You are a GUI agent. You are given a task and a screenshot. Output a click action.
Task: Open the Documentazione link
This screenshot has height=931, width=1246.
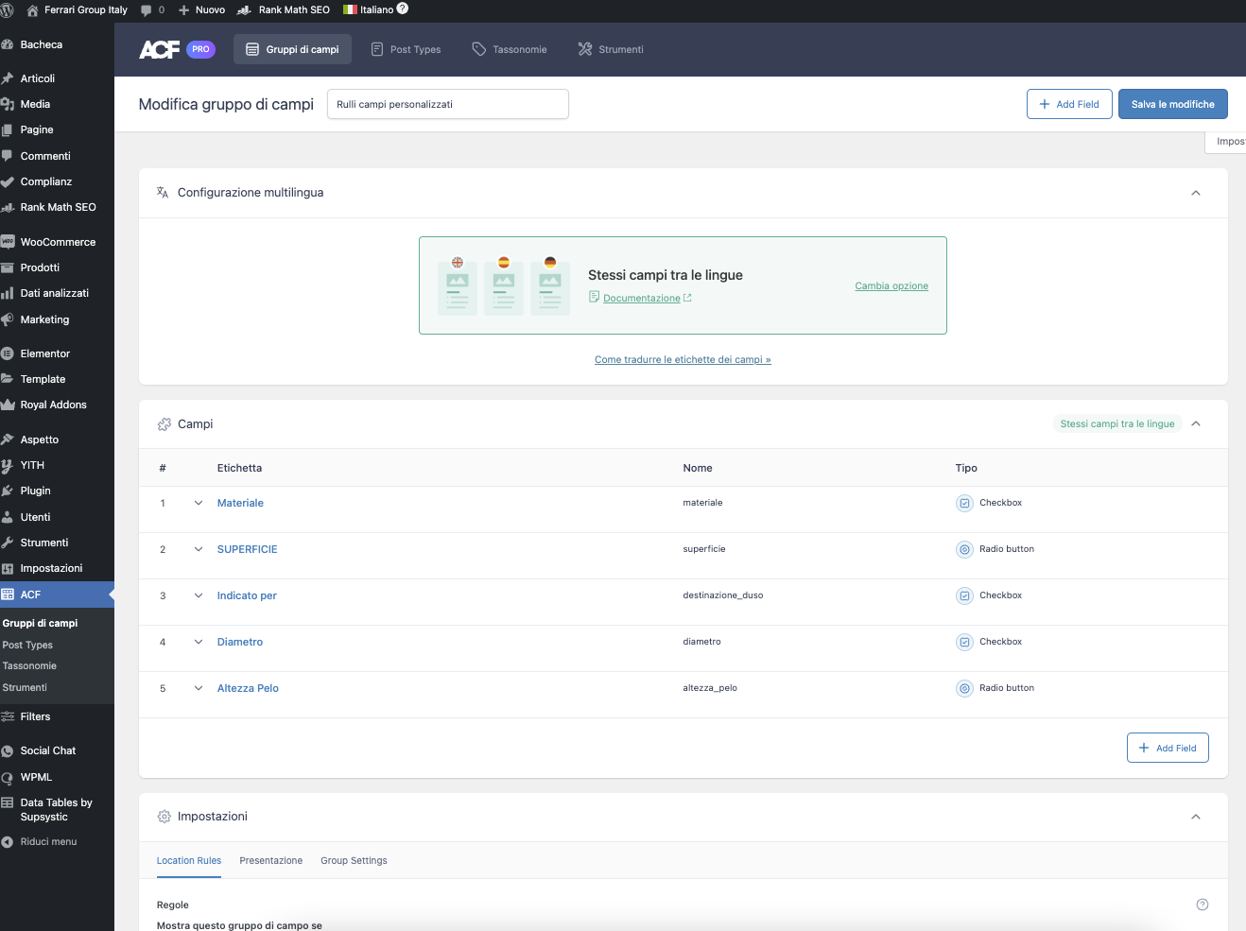click(x=642, y=298)
